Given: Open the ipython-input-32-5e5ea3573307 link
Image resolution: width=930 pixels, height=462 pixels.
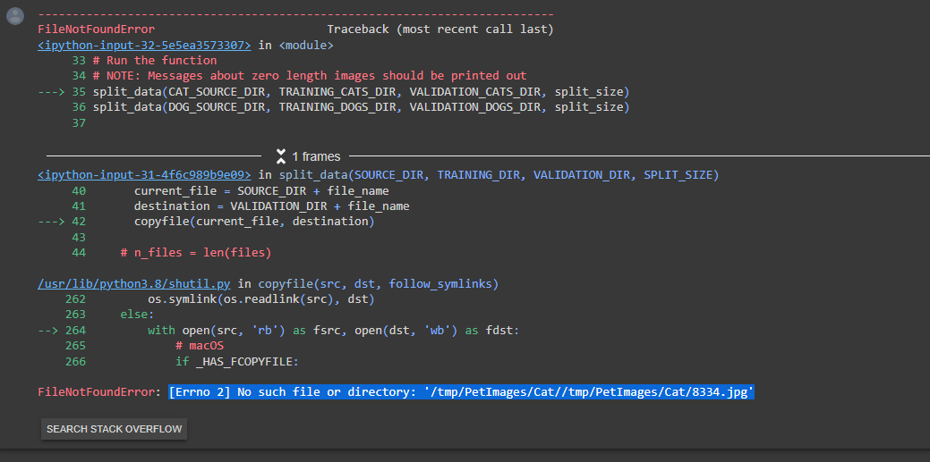Looking at the screenshot, I should (145, 45).
